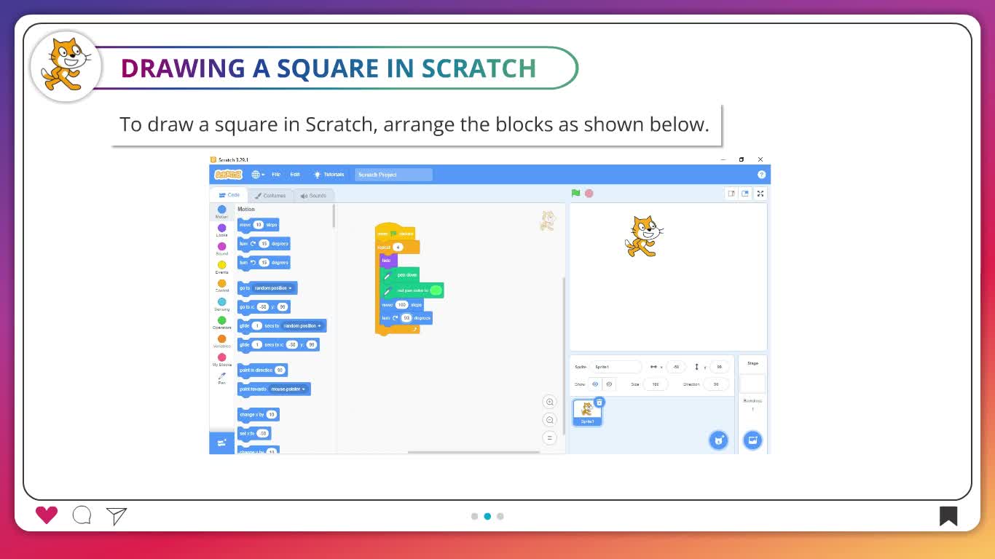Click the red stop button
The width and height of the screenshot is (995, 559).
[x=589, y=194]
